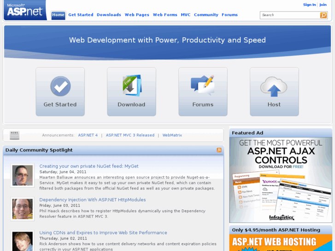Open the Community navigation item

206,15
